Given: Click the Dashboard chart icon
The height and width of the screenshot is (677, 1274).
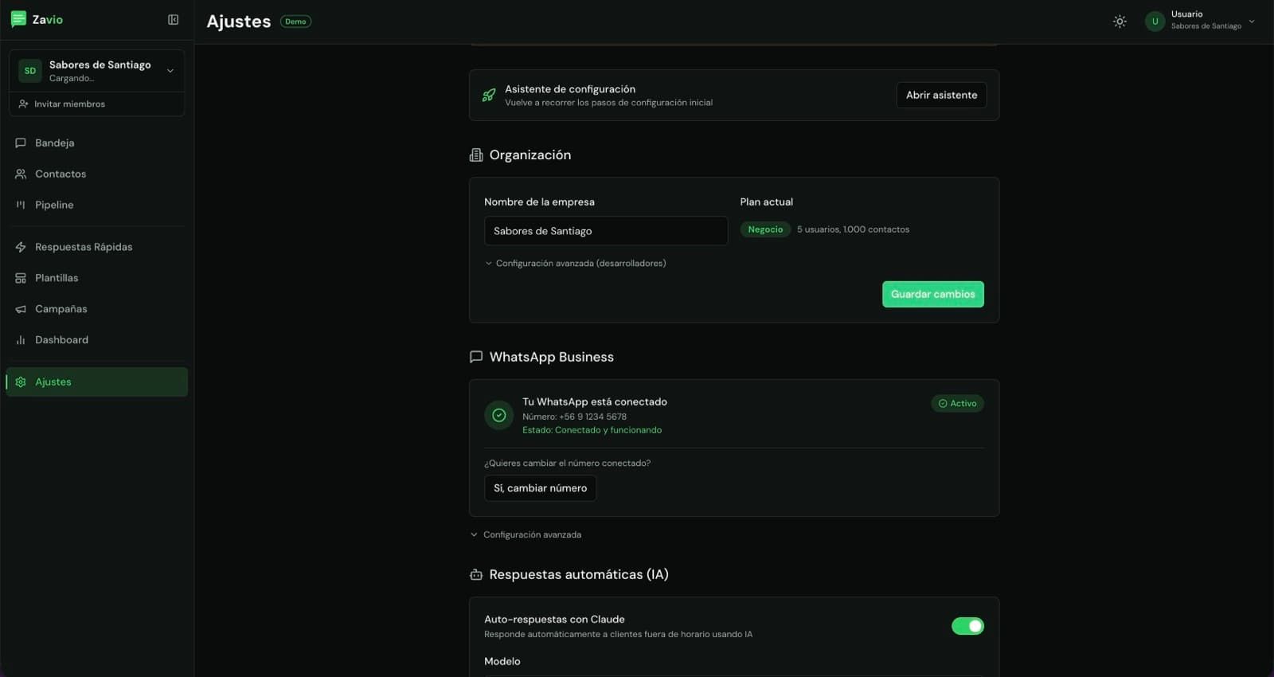Looking at the screenshot, I should 21,340.
